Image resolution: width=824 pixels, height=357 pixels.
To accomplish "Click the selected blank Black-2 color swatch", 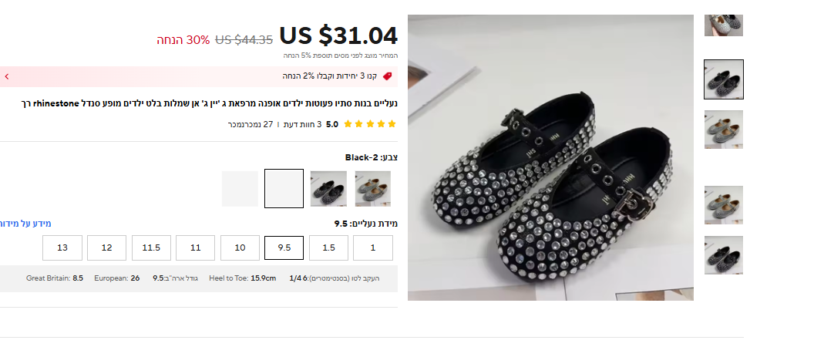I will tap(284, 189).
